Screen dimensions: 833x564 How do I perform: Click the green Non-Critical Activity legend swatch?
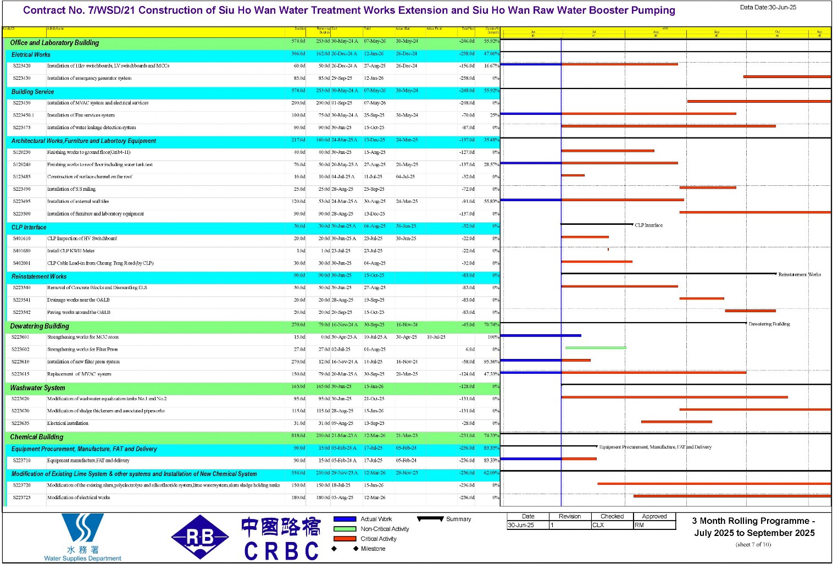(345, 529)
